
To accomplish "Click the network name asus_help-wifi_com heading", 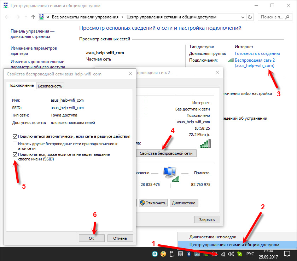I will [x=105, y=53].
